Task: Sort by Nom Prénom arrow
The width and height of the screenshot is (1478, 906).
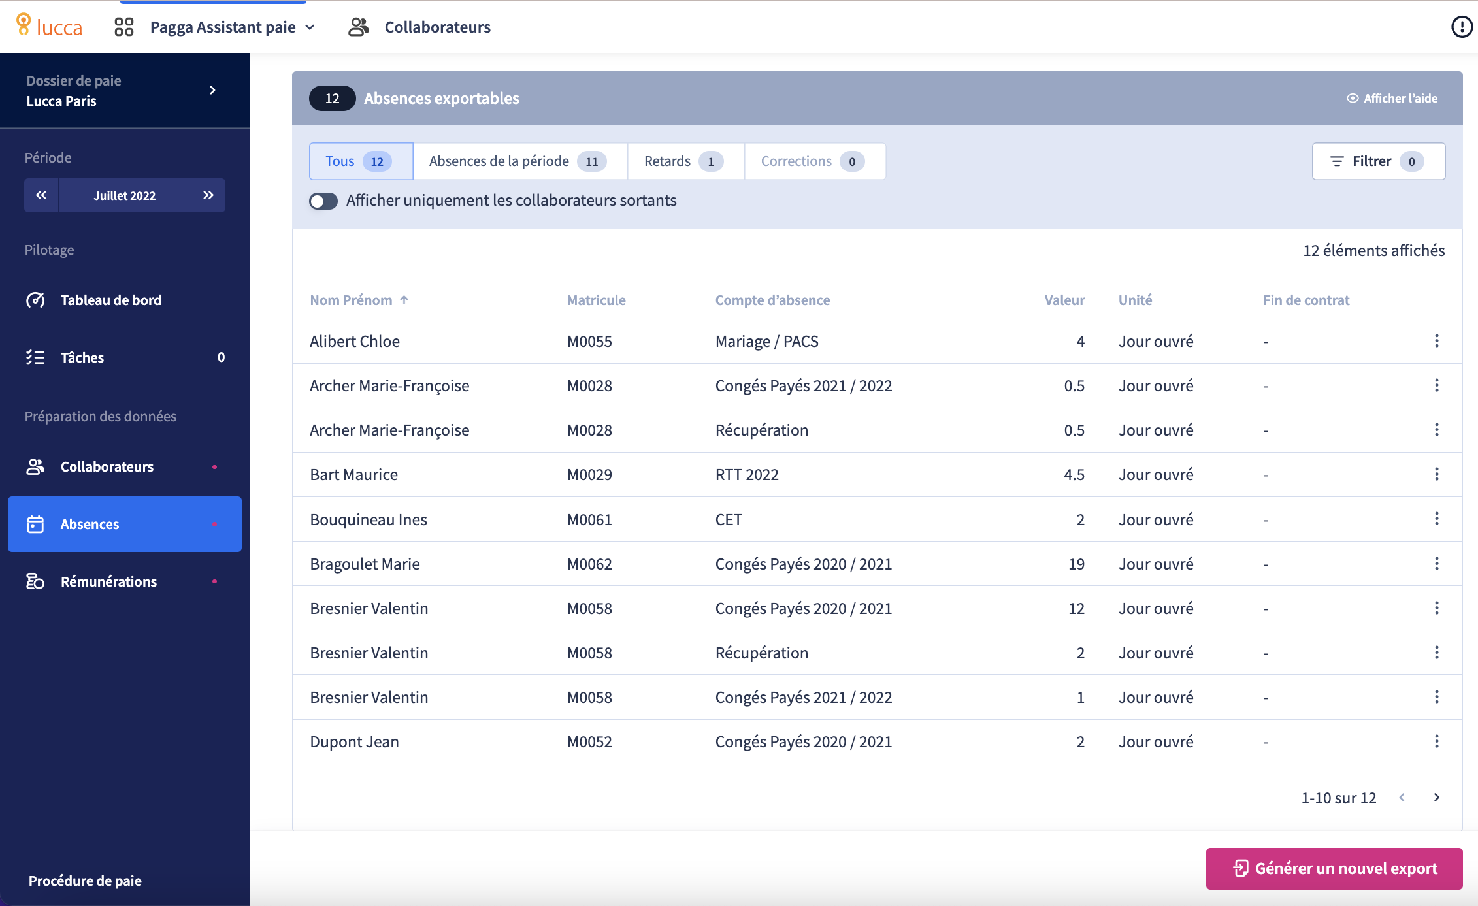Action: [x=404, y=300]
